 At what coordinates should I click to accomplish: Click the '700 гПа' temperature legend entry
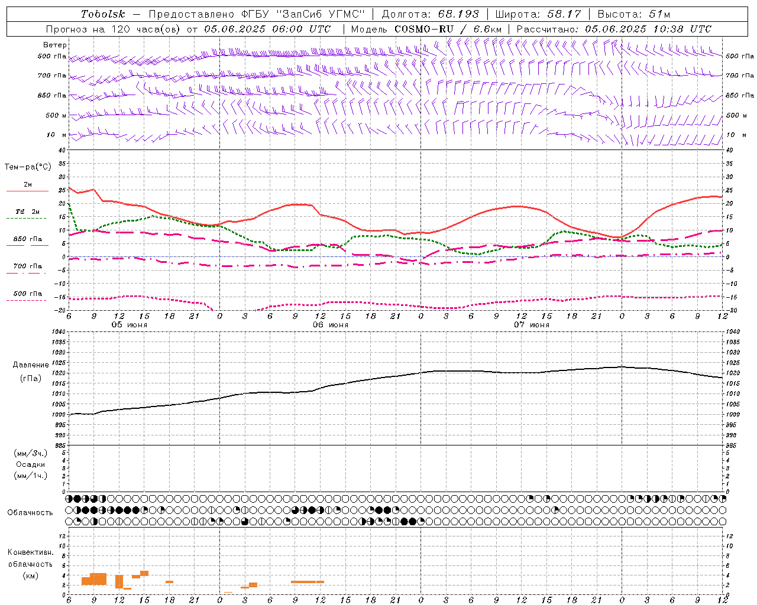coord(28,266)
